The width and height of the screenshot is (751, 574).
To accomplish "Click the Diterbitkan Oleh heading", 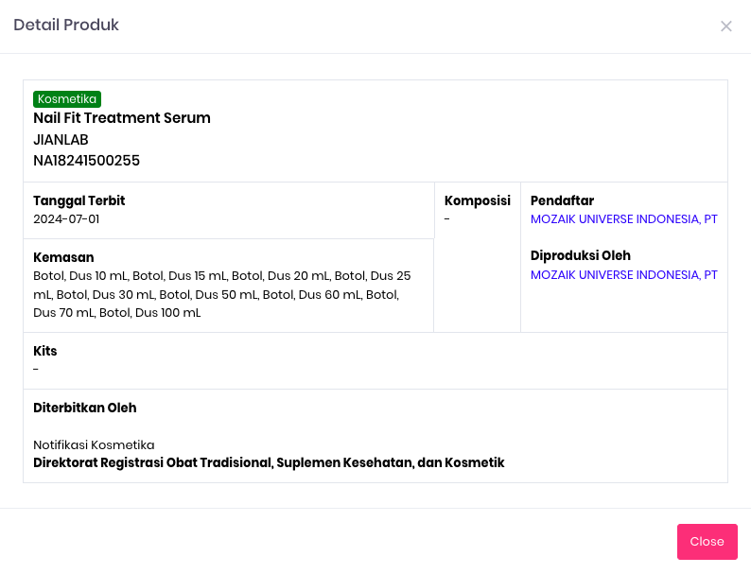I will (84, 408).
